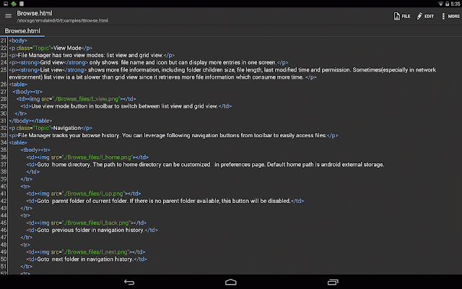
Task: Open the FILE menu
Action: tap(402, 16)
